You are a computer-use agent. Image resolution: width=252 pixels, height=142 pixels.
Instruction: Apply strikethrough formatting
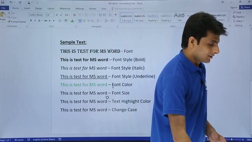pyautogui.click(x=46, y=21)
